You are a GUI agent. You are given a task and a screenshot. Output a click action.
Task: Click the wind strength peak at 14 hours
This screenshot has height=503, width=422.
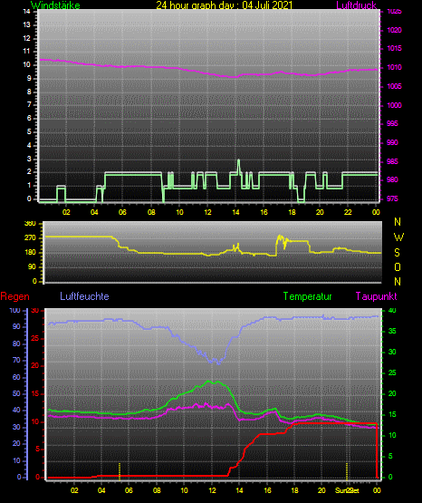tap(238, 160)
